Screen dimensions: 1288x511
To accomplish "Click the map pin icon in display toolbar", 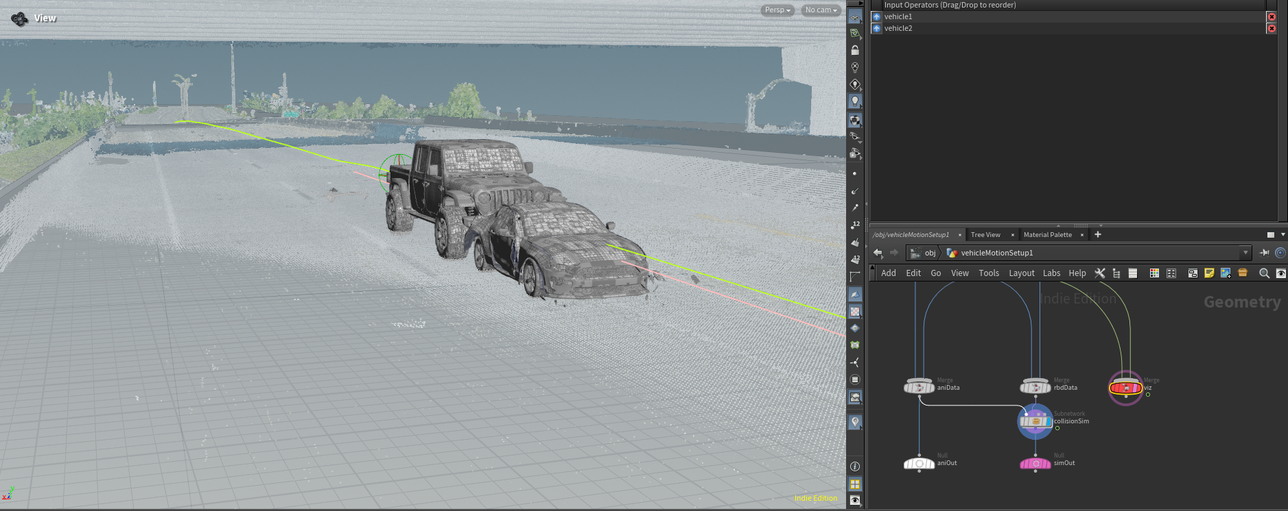I will 855,423.
